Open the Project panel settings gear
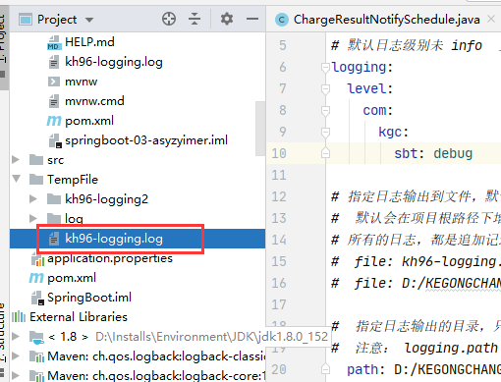 point(227,19)
